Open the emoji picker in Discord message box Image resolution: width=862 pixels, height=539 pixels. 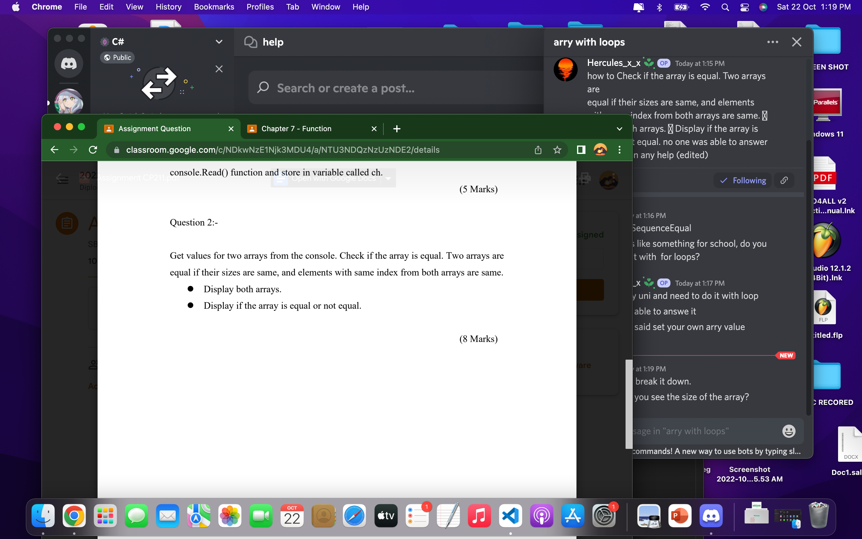[x=789, y=431]
